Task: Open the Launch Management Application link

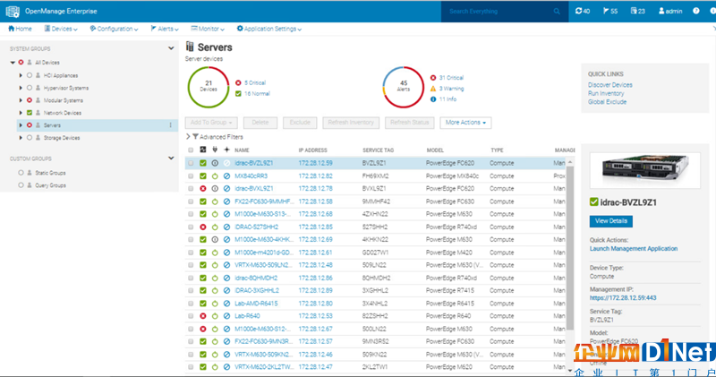Action: [x=634, y=249]
